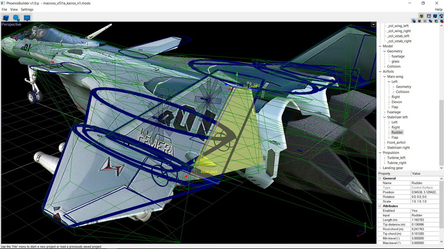
Task: Collapse the Model tree node
Action: tap(380, 46)
